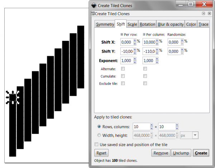Close the Create Tiled Clones dock panel

[209, 14]
